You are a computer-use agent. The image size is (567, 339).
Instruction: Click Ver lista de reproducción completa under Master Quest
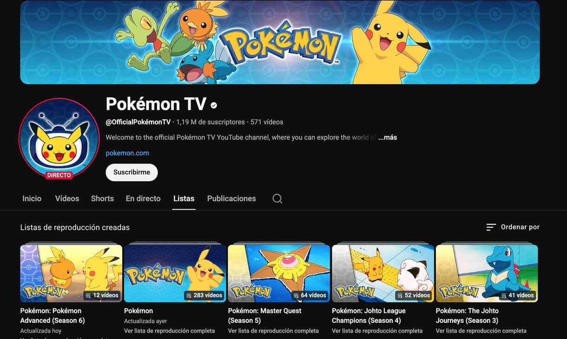pyautogui.click(x=273, y=331)
